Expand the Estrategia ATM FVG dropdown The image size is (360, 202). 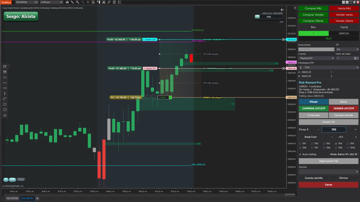329,68
